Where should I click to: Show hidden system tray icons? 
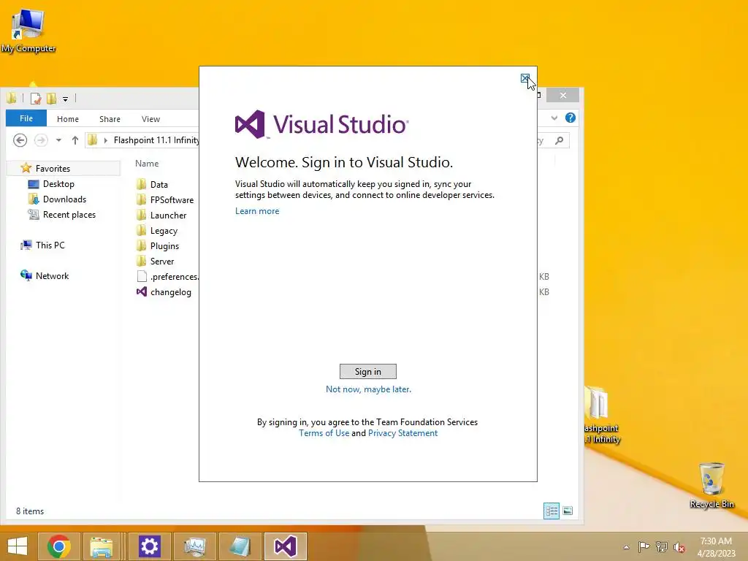626,547
